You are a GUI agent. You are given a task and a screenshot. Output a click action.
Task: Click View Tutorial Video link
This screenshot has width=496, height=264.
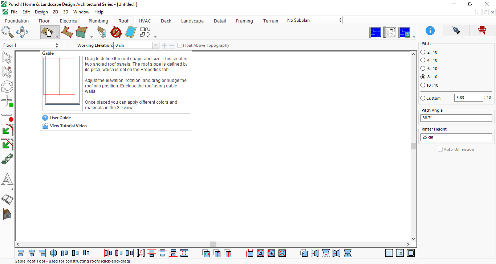68,126
